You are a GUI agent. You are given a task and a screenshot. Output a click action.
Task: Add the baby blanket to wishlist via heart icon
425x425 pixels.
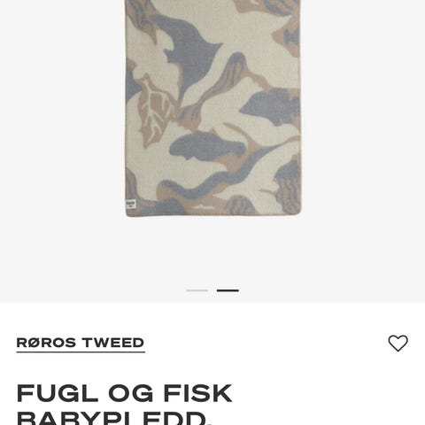398,343
